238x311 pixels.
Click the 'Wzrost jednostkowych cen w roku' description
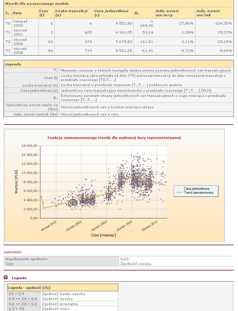(x=90, y=115)
